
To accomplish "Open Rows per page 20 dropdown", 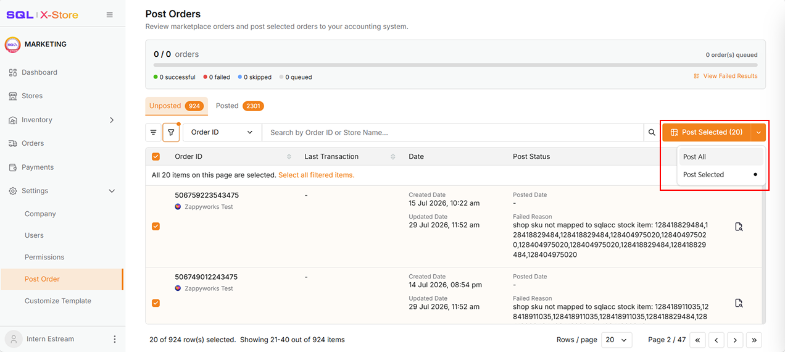I will click(x=617, y=340).
